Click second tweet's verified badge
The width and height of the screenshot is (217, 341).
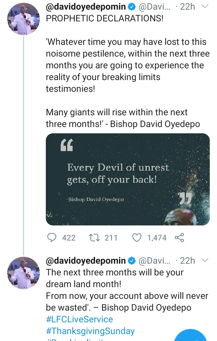coord(132,261)
